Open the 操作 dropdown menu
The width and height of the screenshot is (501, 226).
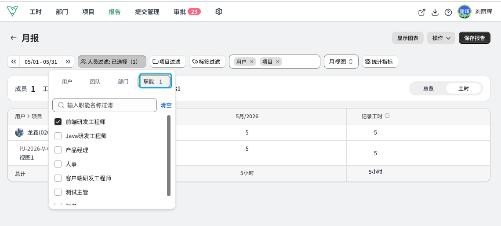pyautogui.click(x=441, y=38)
